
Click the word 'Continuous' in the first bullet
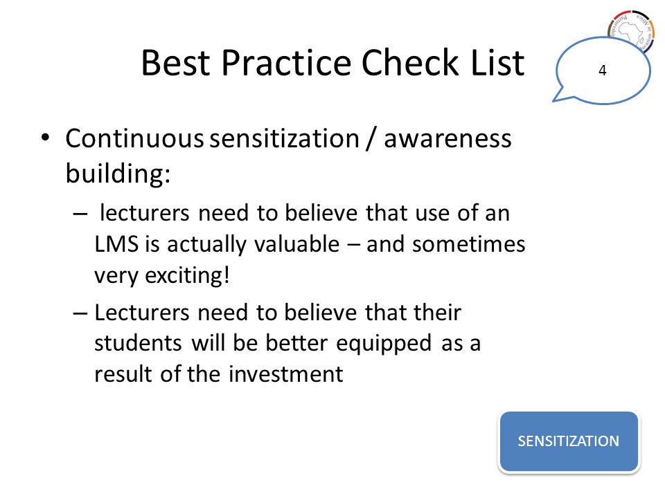tap(134, 138)
